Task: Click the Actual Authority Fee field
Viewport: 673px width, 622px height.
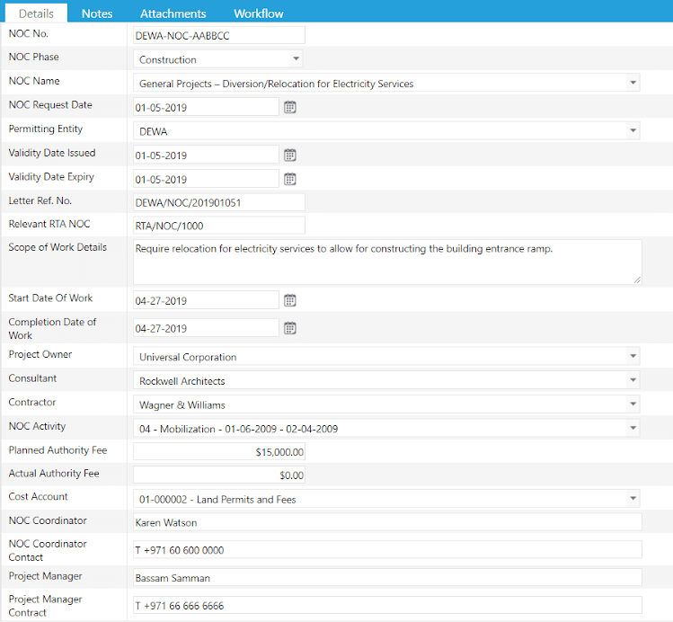Action: point(219,475)
